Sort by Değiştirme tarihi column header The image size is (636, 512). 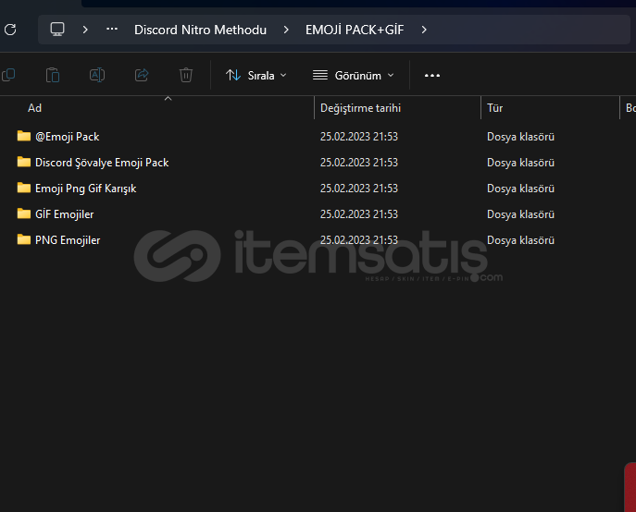[x=361, y=108]
